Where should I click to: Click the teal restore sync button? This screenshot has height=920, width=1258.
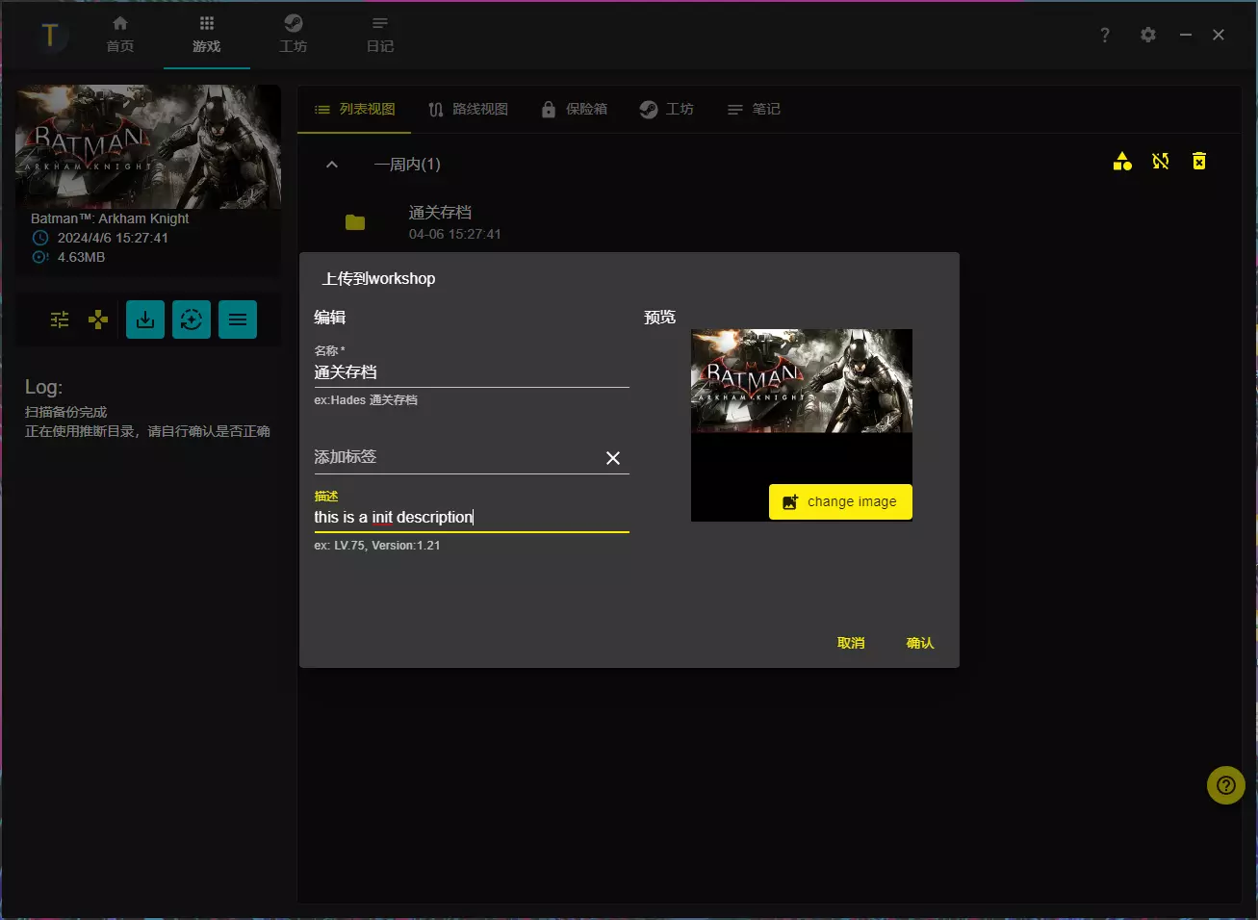[192, 319]
